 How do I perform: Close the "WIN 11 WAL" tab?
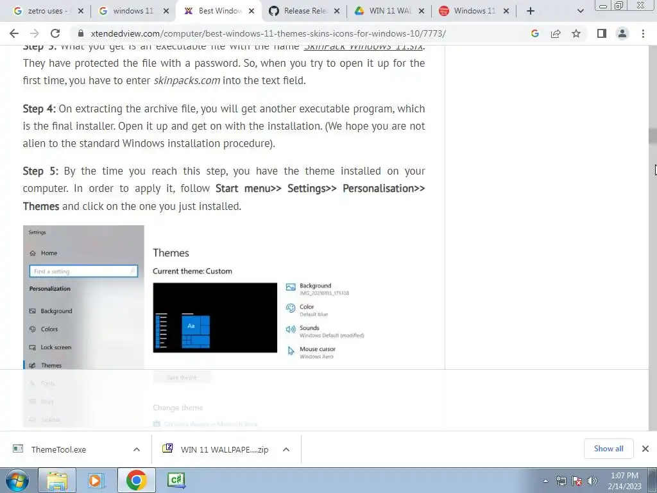pos(422,11)
